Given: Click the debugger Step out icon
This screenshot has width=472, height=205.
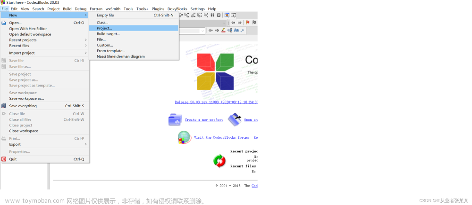Looking at the screenshot, I should coord(193,15).
